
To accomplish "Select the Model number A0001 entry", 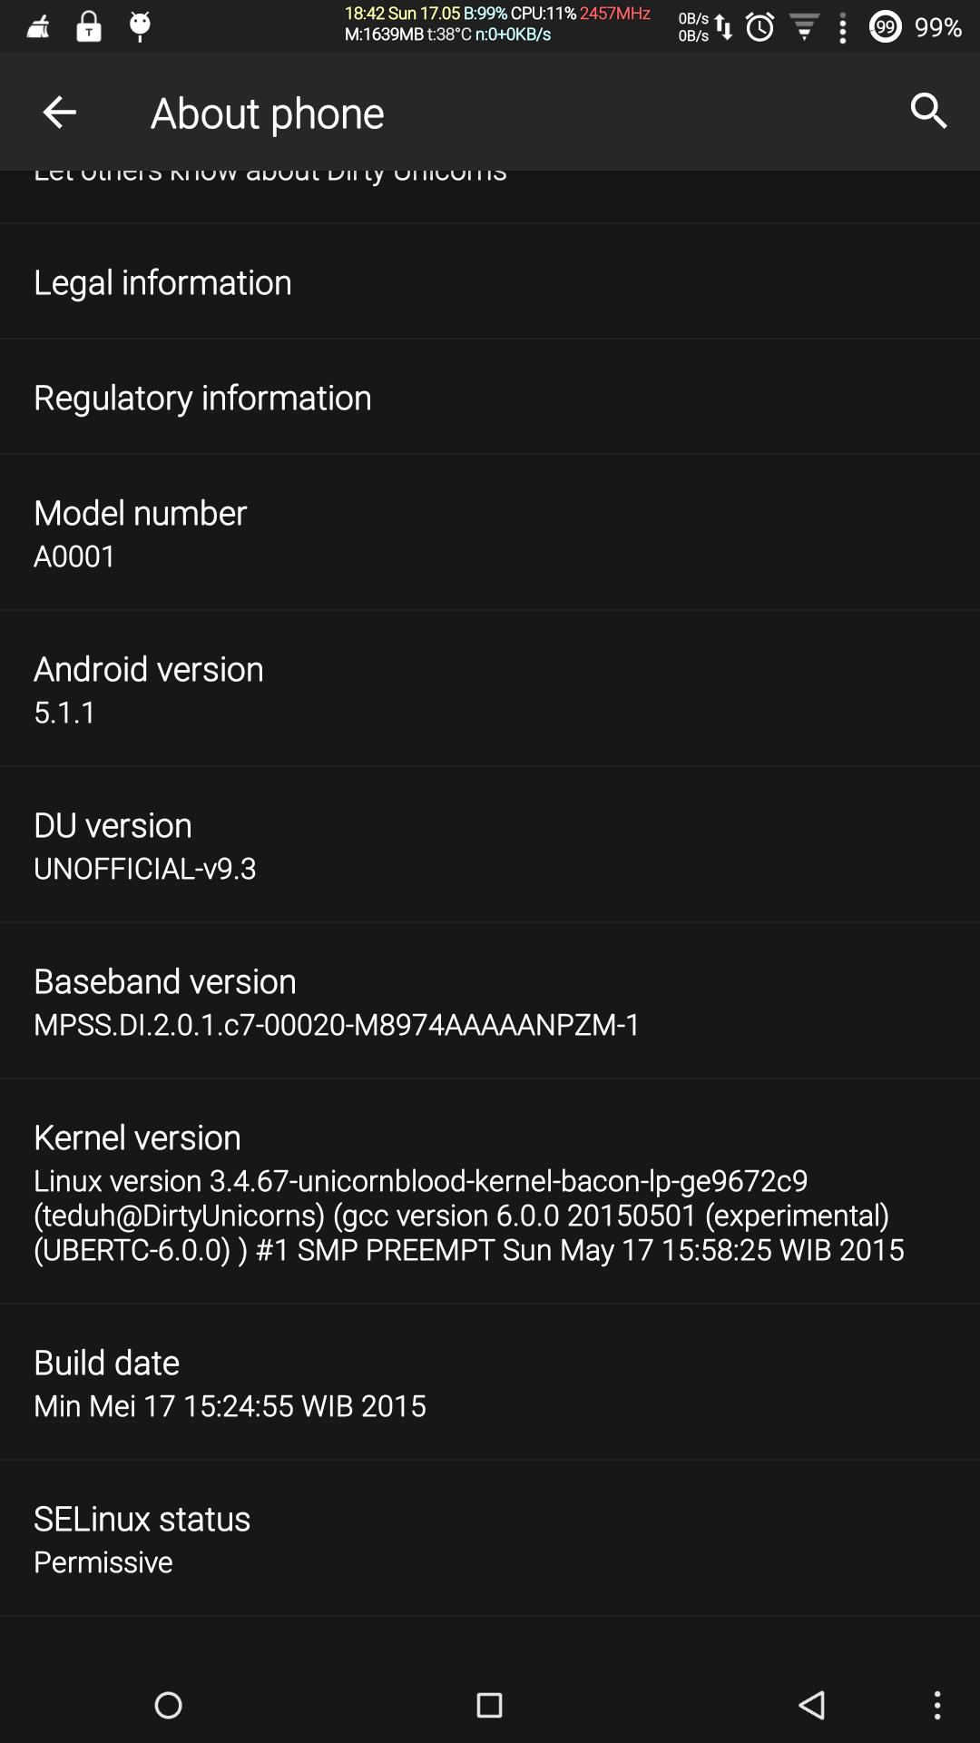I will coord(490,533).
